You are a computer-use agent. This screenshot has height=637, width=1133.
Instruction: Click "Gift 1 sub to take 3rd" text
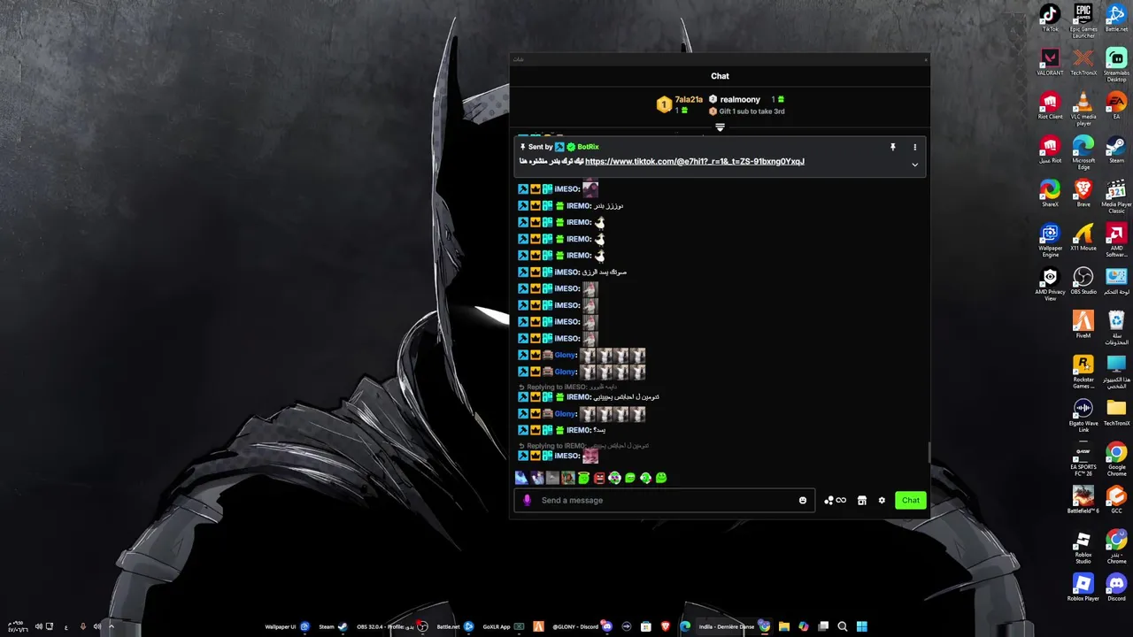point(751,111)
